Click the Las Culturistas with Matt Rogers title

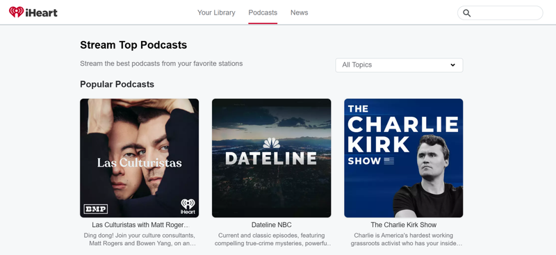click(140, 225)
